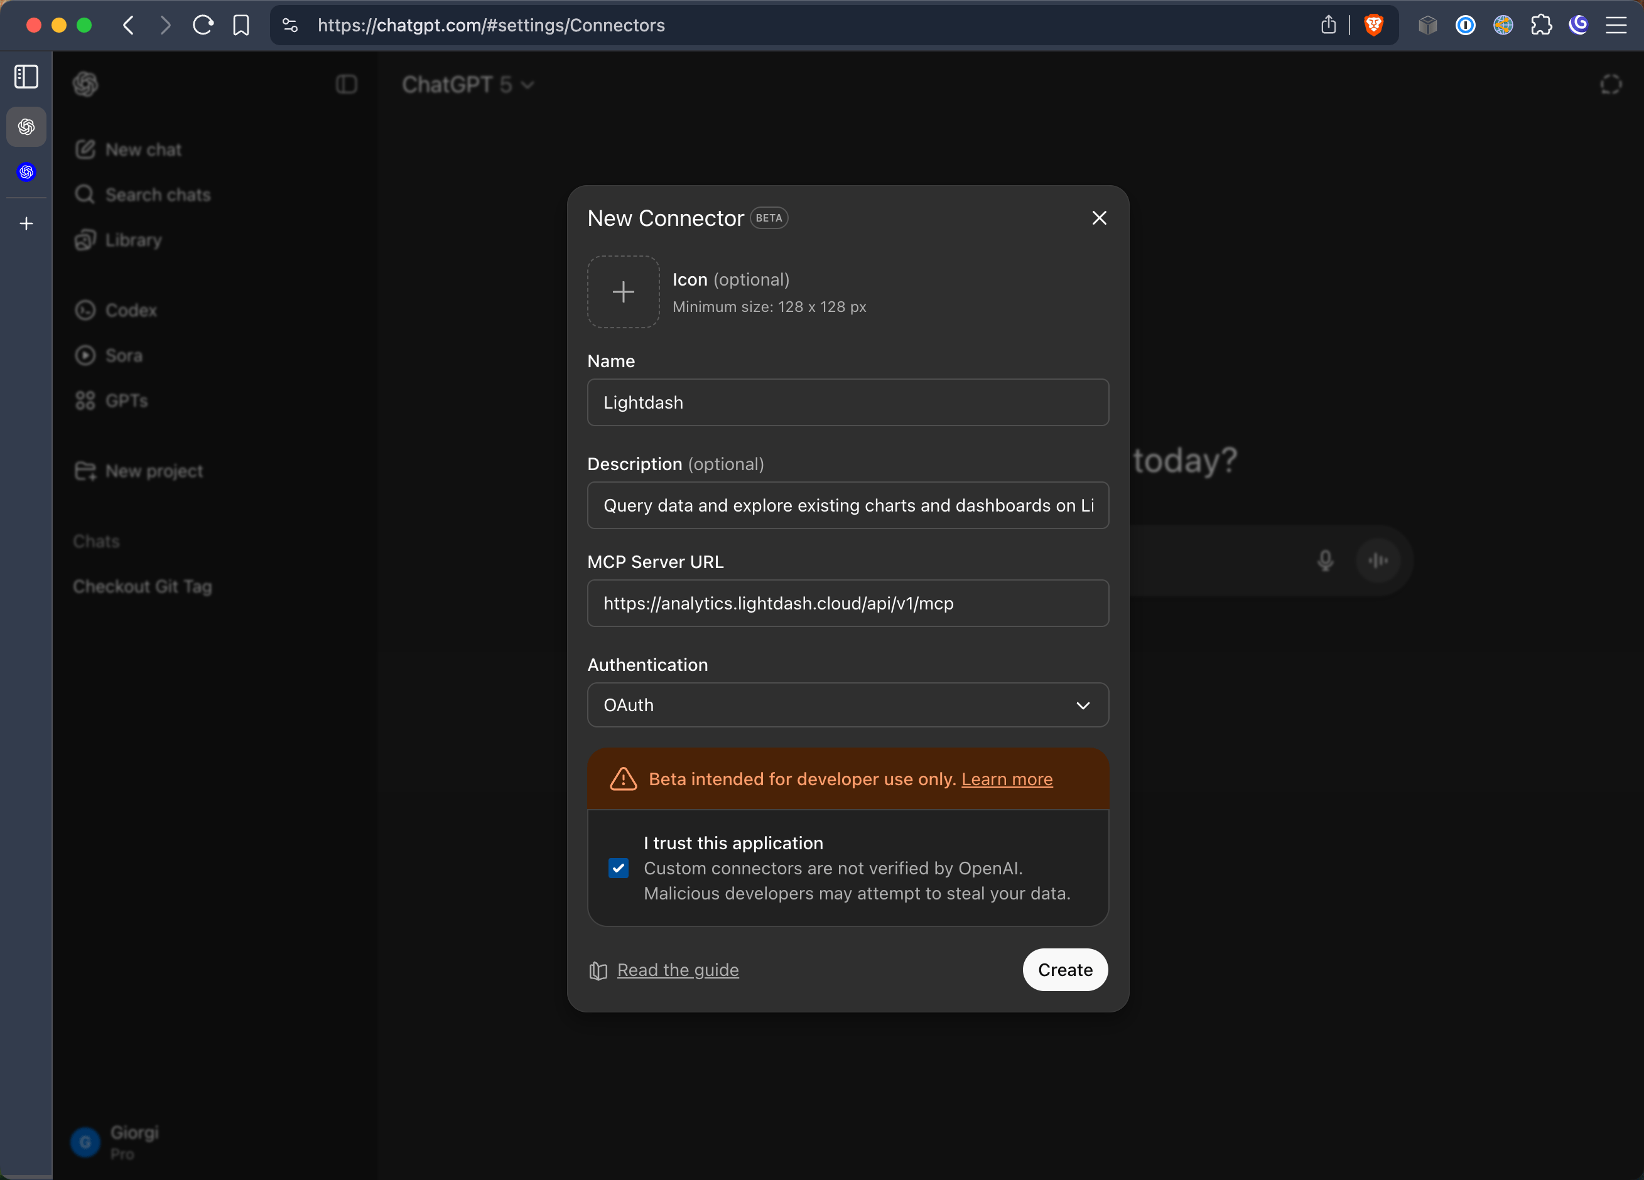
Task: Reload the page with refresh icon
Action: tap(203, 25)
